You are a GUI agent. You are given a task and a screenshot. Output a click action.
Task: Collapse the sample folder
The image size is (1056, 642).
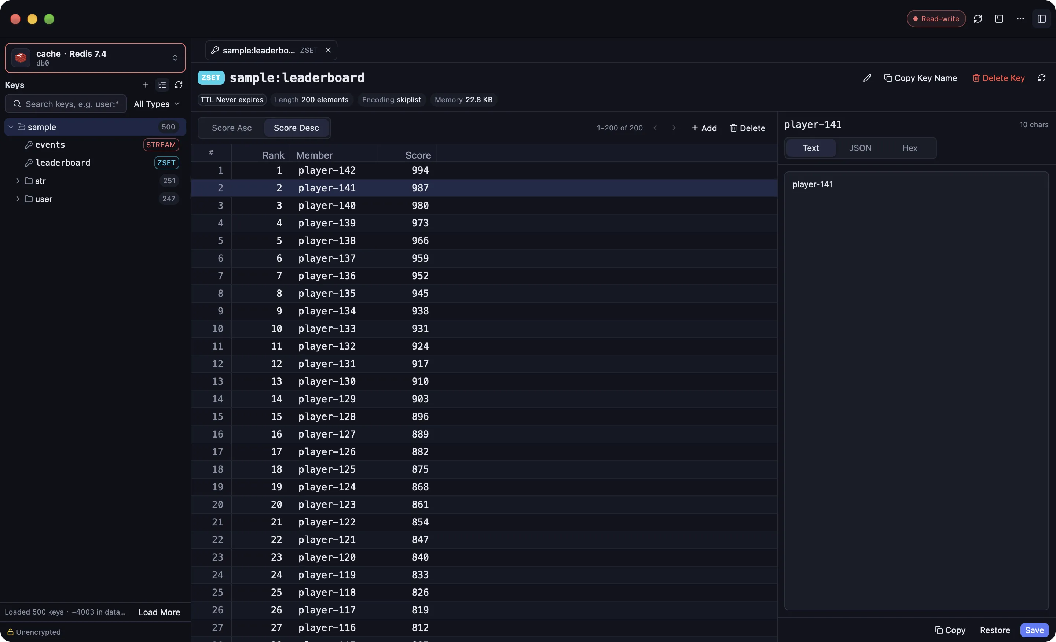tap(11, 127)
